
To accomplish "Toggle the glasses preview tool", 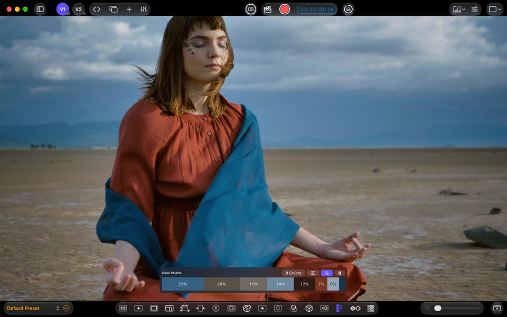I will coord(355,308).
